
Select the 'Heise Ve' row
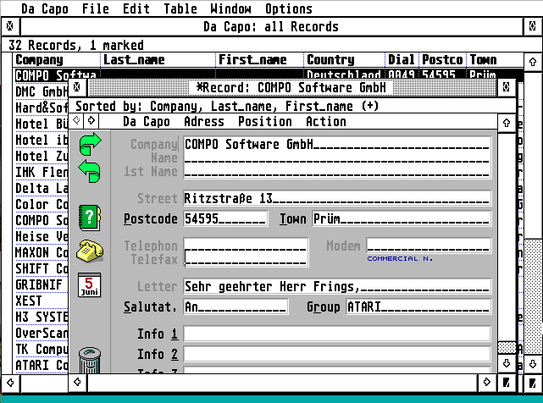coord(42,237)
